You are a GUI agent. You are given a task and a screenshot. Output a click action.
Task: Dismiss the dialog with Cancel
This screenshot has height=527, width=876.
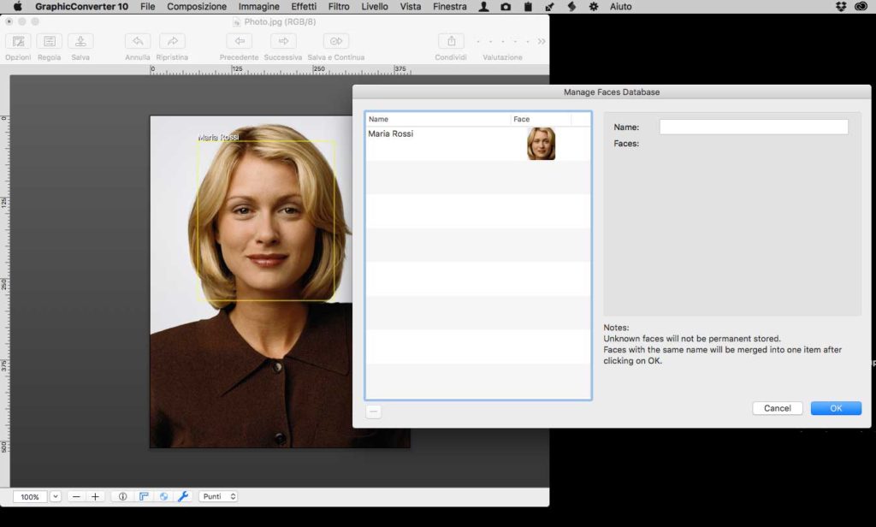(777, 408)
